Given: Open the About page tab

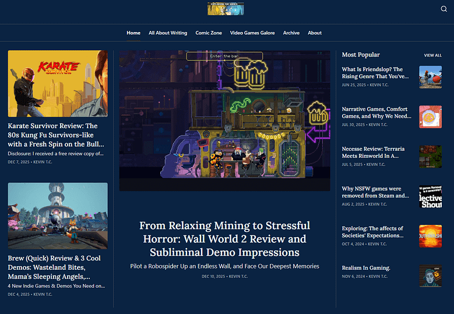Looking at the screenshot, I should click(x=315, y=33).
